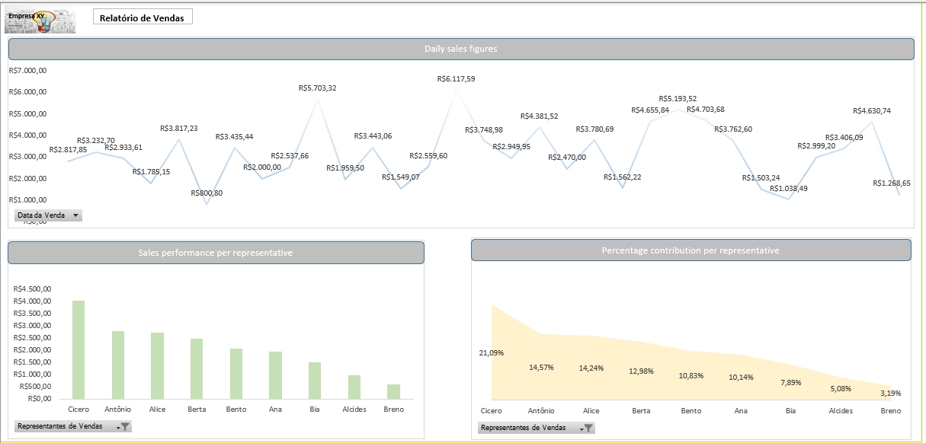Select the green Alice bar

click(x=157, y=365)
